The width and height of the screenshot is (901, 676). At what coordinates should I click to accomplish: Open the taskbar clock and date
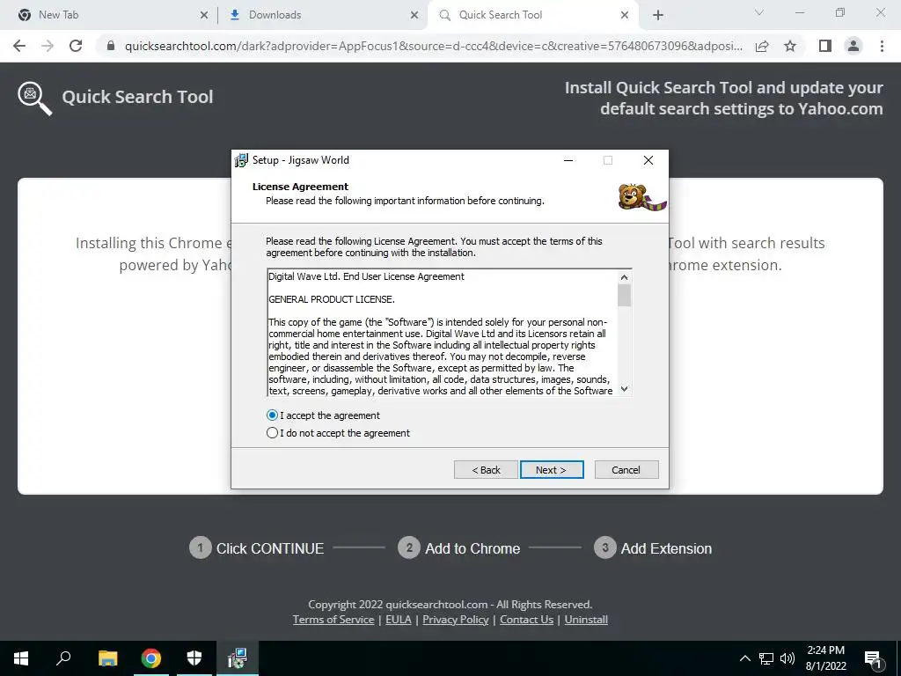(x=825, y=658)
